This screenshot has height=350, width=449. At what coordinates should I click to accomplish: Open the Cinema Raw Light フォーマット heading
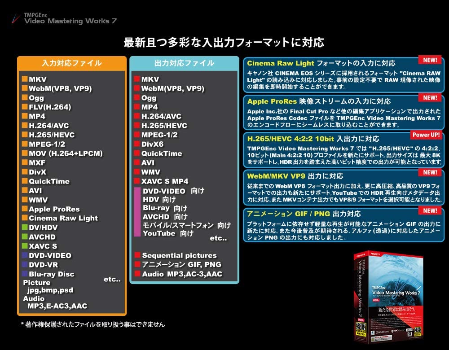321,63
